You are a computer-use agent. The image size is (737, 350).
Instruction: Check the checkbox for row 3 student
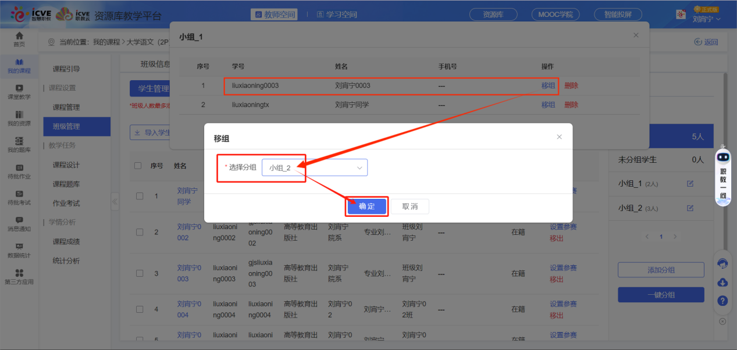click(x=140, y=273)
